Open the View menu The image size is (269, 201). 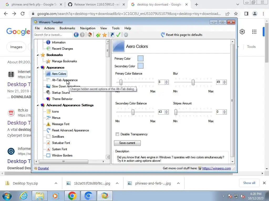point(104,28)
